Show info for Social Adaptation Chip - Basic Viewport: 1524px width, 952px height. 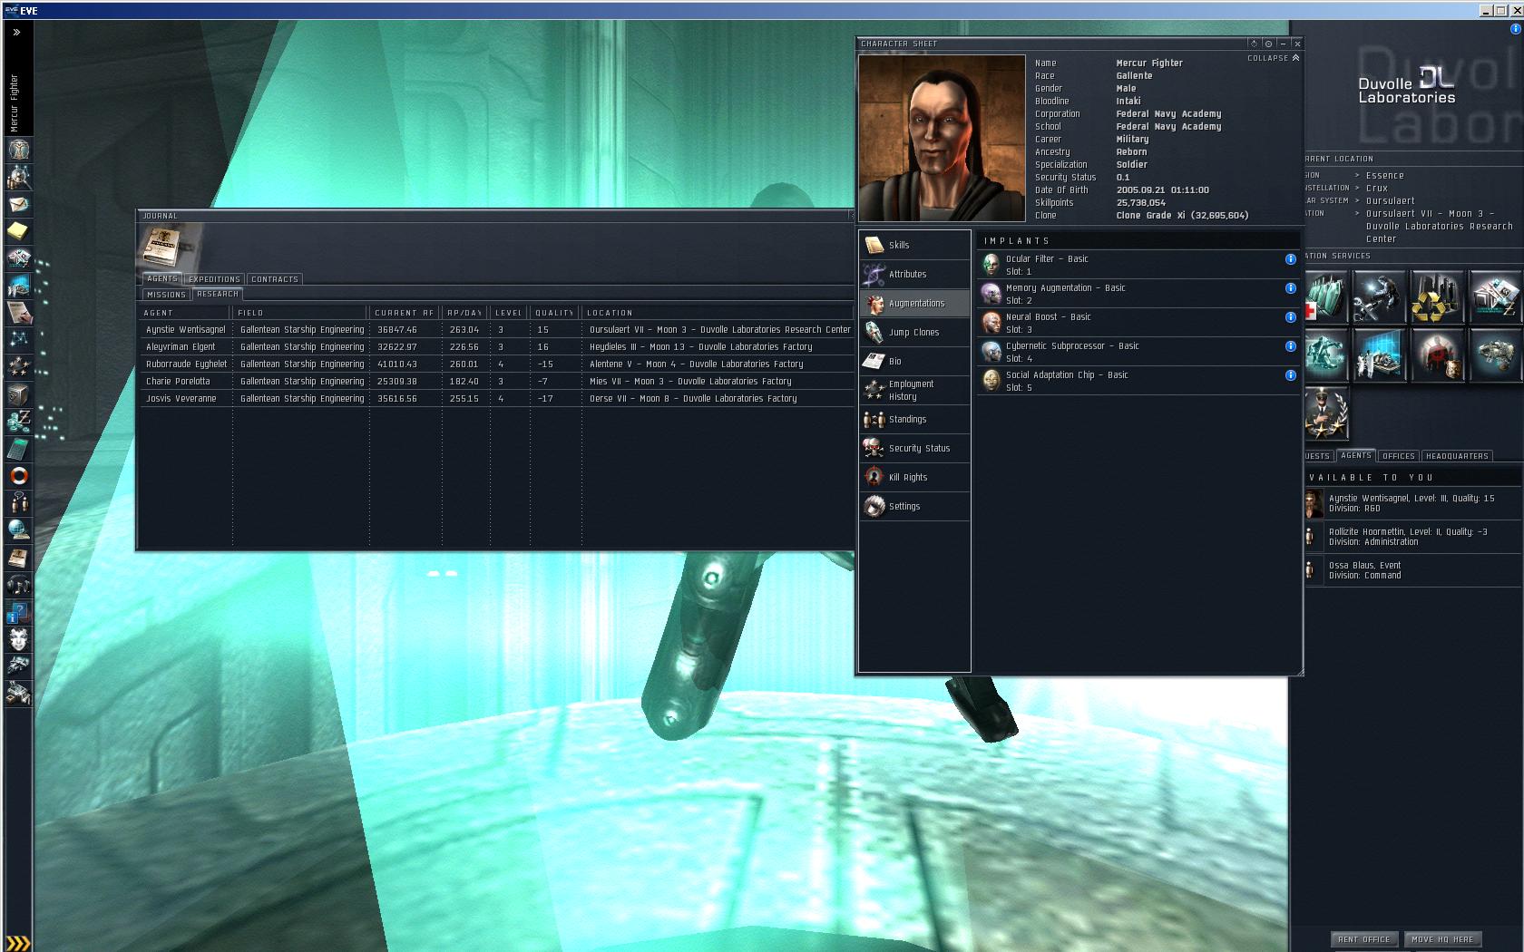[x=1290, y=375]
